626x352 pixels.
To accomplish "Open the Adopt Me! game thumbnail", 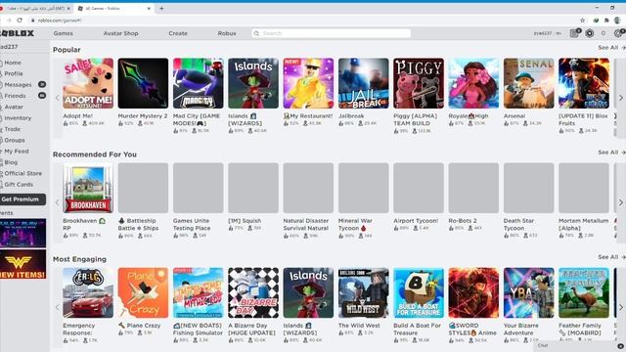I will pyautogui.click(x=88, y=83).
